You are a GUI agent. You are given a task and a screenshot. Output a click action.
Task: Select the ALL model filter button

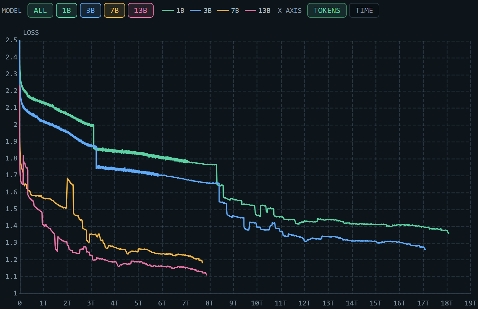40,10
